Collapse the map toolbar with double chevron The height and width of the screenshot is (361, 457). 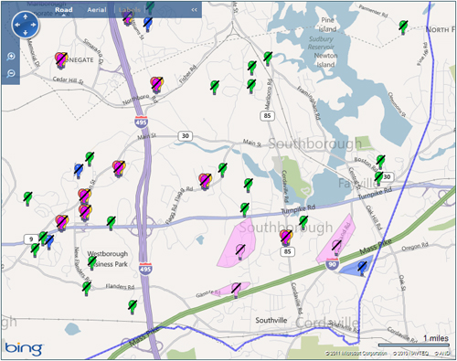click(x=194, y=10)
